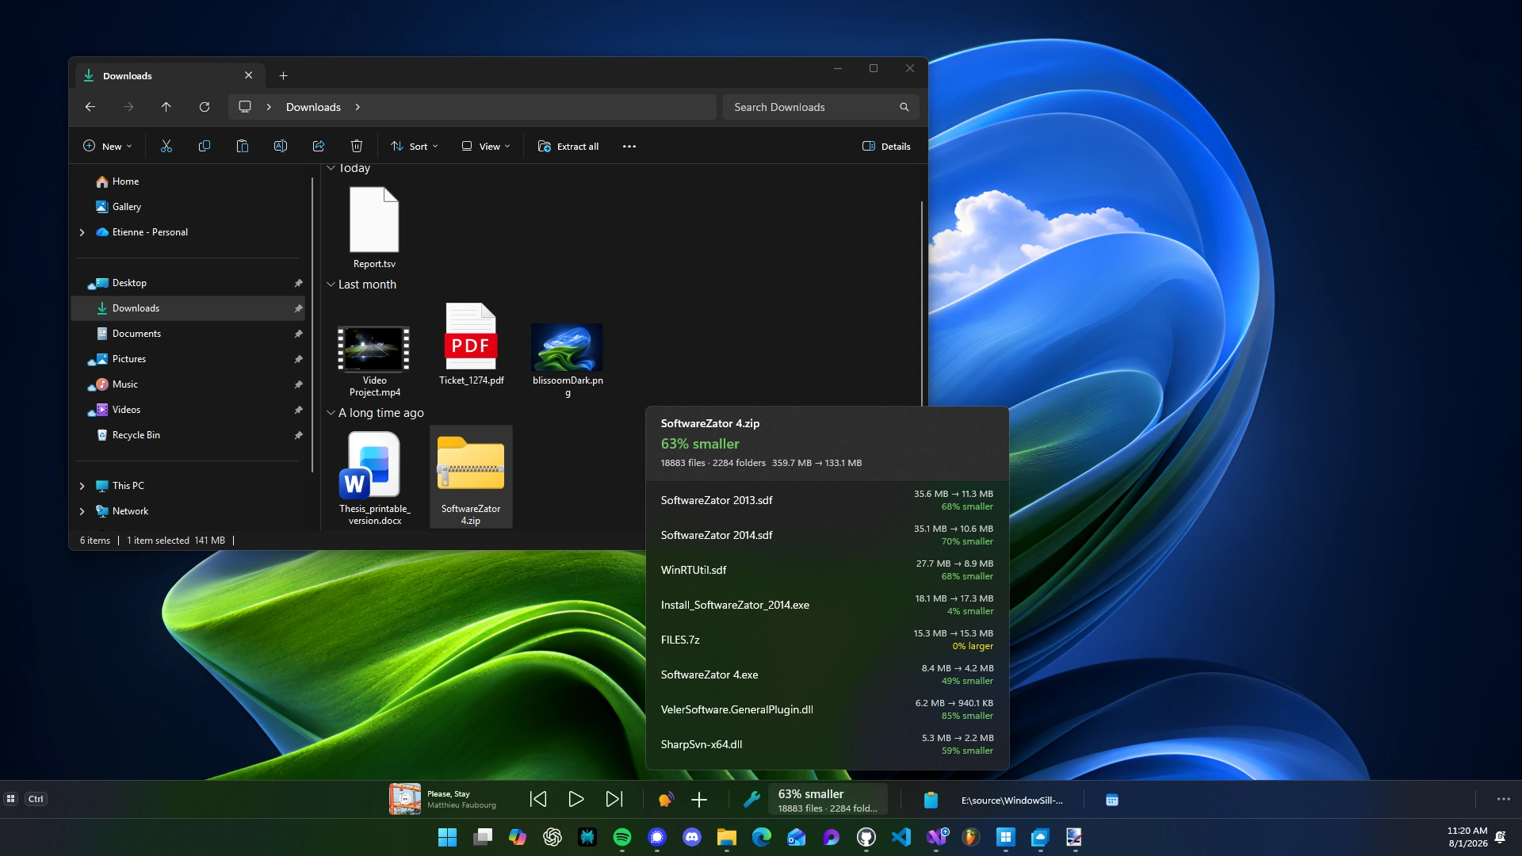This screenshot has width=1522, height=856.
Task: Go to Desktop in the navigation pane
Action: [x=189, y=283]
